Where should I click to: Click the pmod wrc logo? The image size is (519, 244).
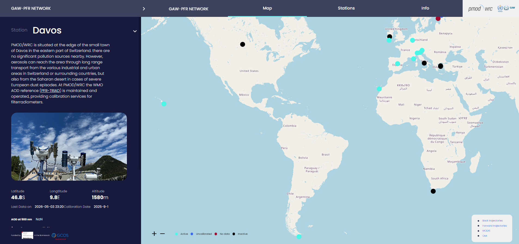click(480, 9)
